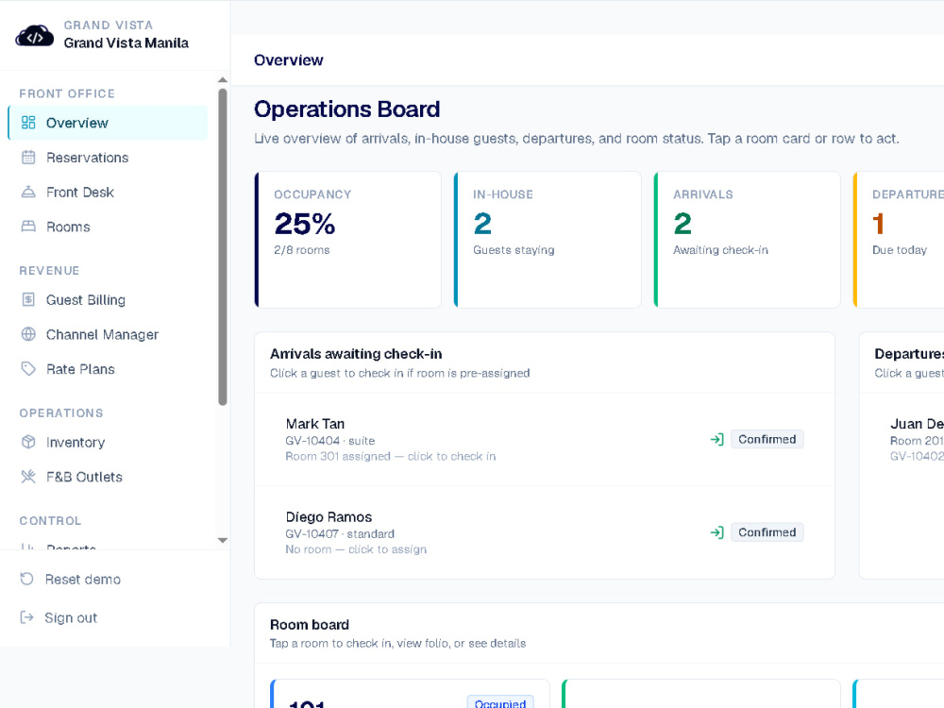Click the Confirmed badge for Diego Ramos
This screenshot has height=708, width=944.
click(x=767, y=532)
